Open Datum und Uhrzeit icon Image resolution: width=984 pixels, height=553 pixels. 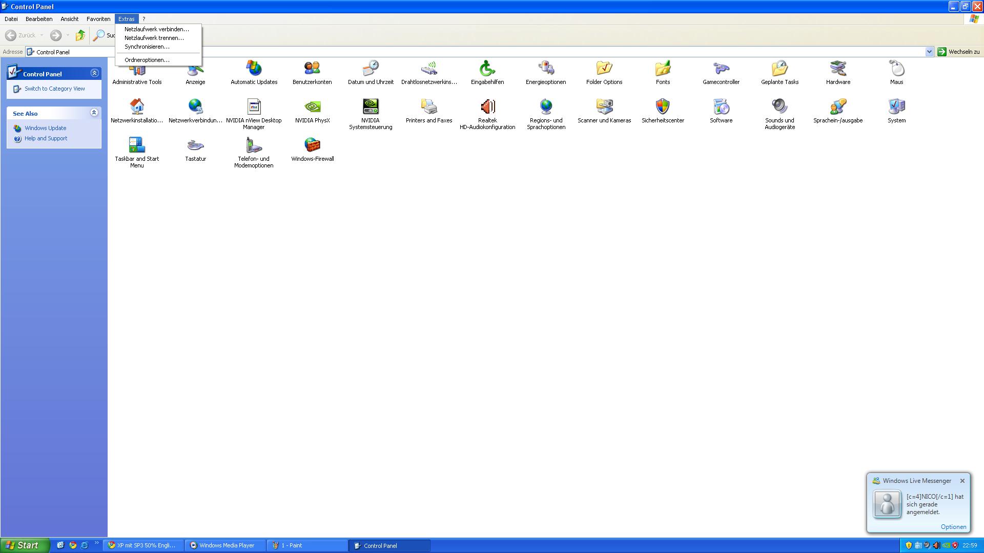pos(371,69)
